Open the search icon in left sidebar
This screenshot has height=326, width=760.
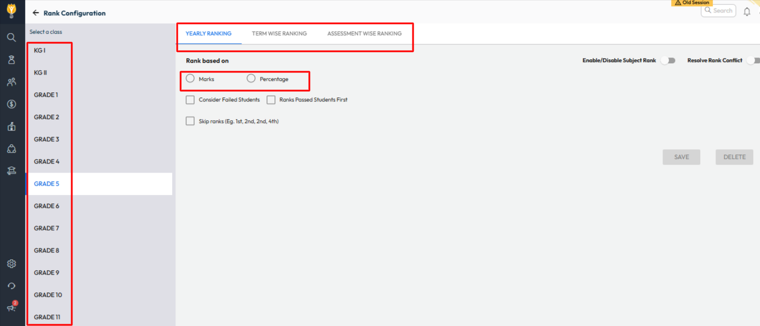(x=11, y=38)
